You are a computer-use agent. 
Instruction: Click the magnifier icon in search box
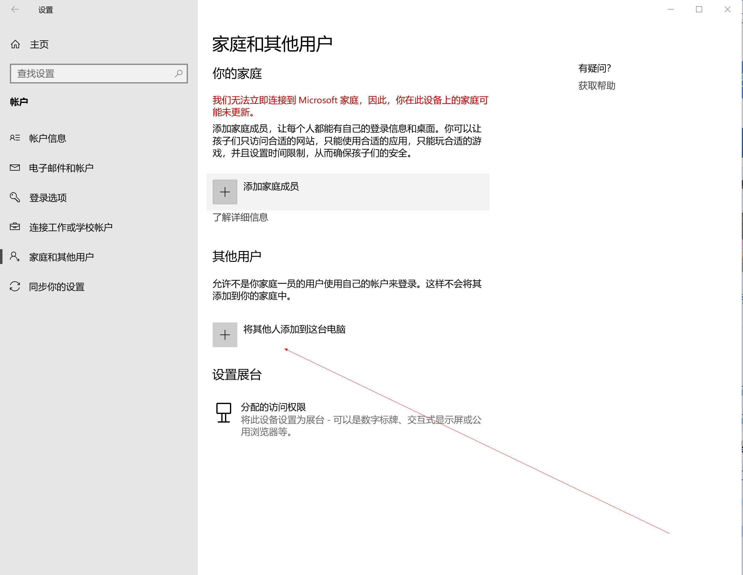point(179,73)
